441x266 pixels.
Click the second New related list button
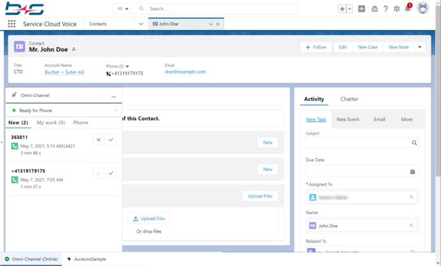[268, 169]
